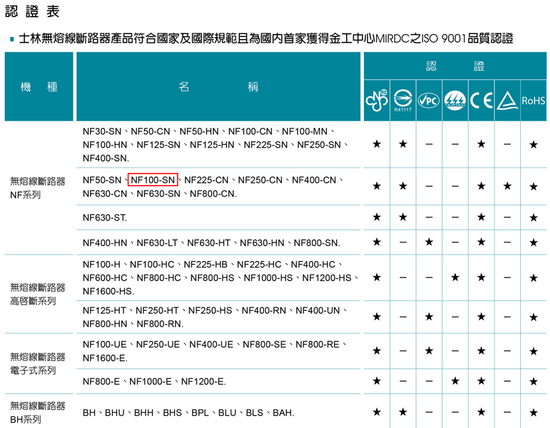The height and width of the screenshot is (428, 550).
Task: Select the 電子式系列 category cell
Action: point(38,364)
